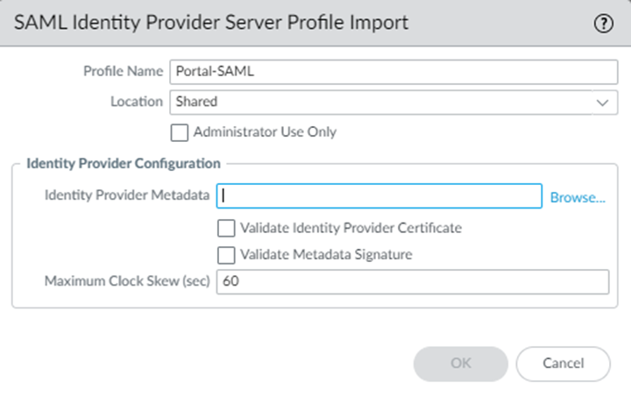This screenshot has height=397, width=631.
Task: Click the Maximum Clock Skew (sec) label
Action: tap(127, 282)
